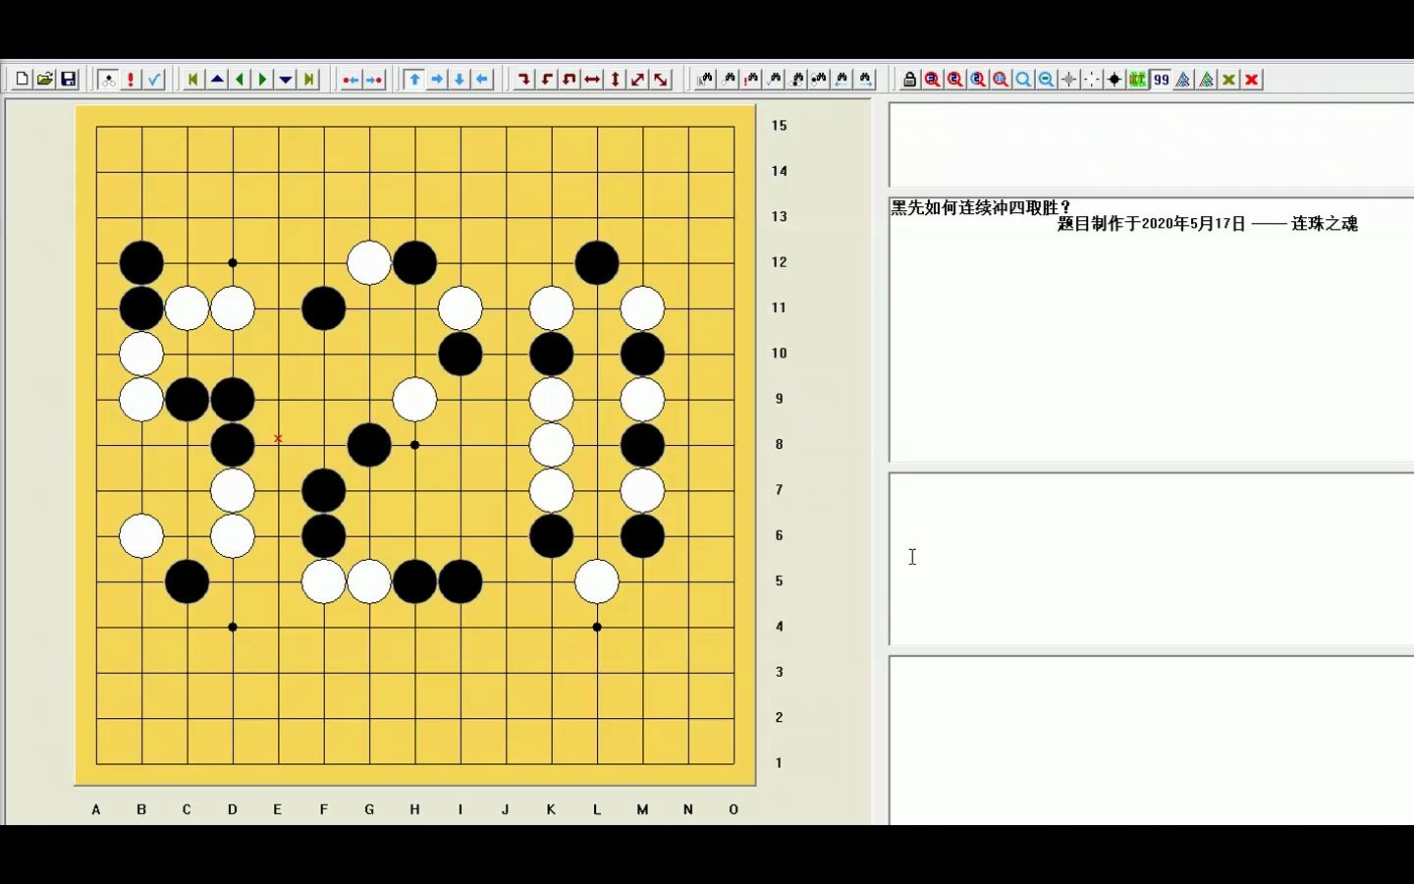Click the binoculars icon with left arrow

(842, 80)
